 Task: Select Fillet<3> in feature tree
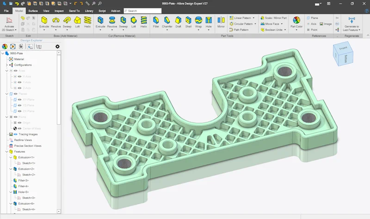coord(24,180)
